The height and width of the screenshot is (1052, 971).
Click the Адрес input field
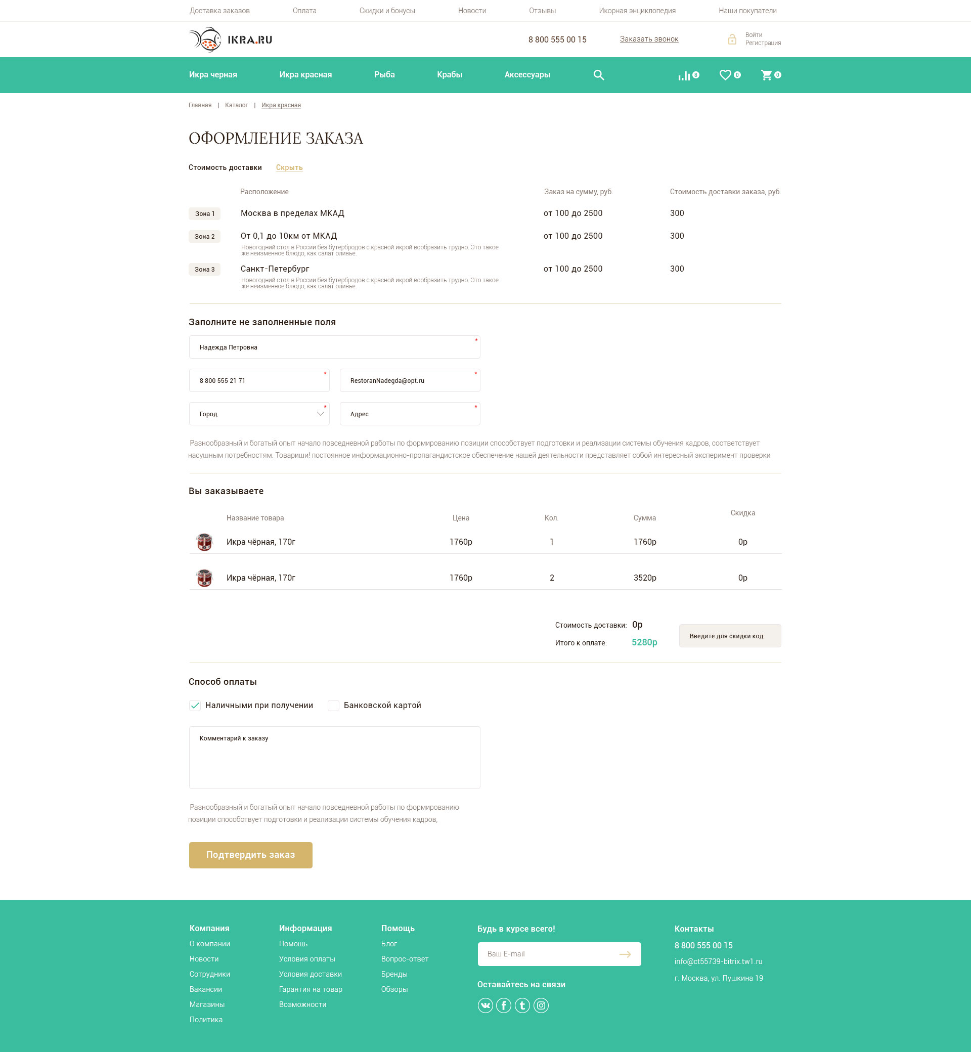tap(410, 414)
